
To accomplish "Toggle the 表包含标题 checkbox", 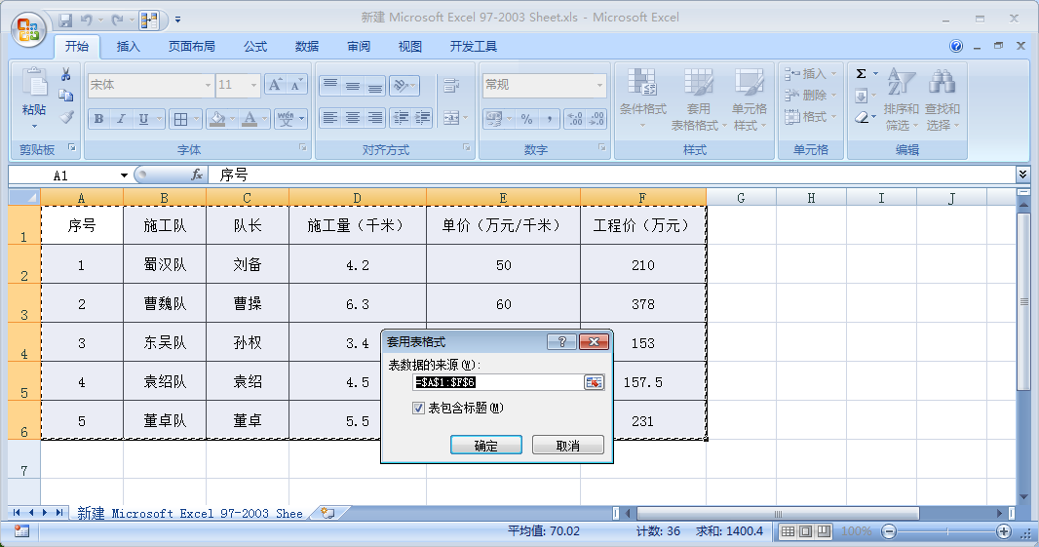I will (x=419, y=408).
